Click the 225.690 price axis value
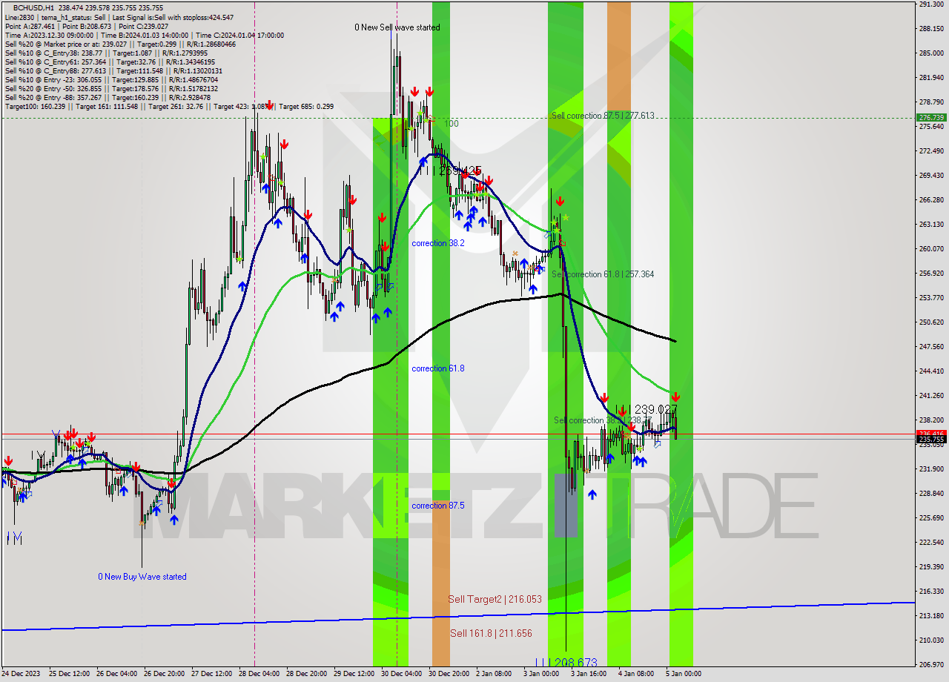Screen dimensions: 949x682 point(931,517)
